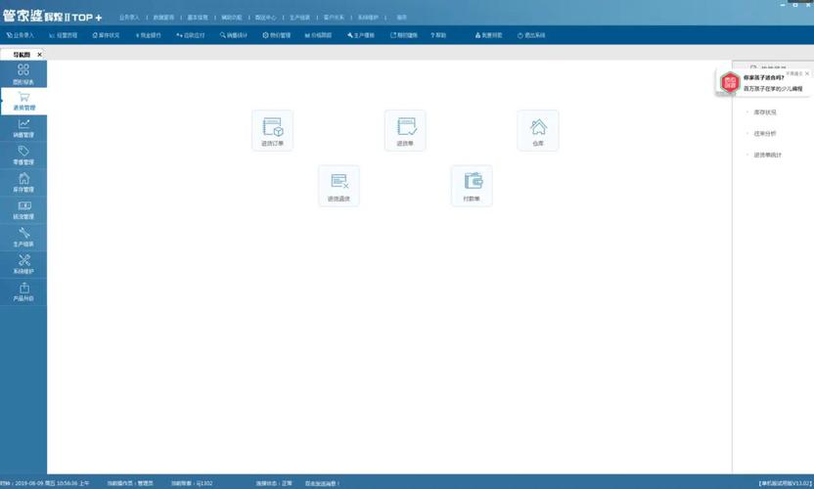
Task: Click 现金银行 on the toolbar
Action: pos(149,35)
